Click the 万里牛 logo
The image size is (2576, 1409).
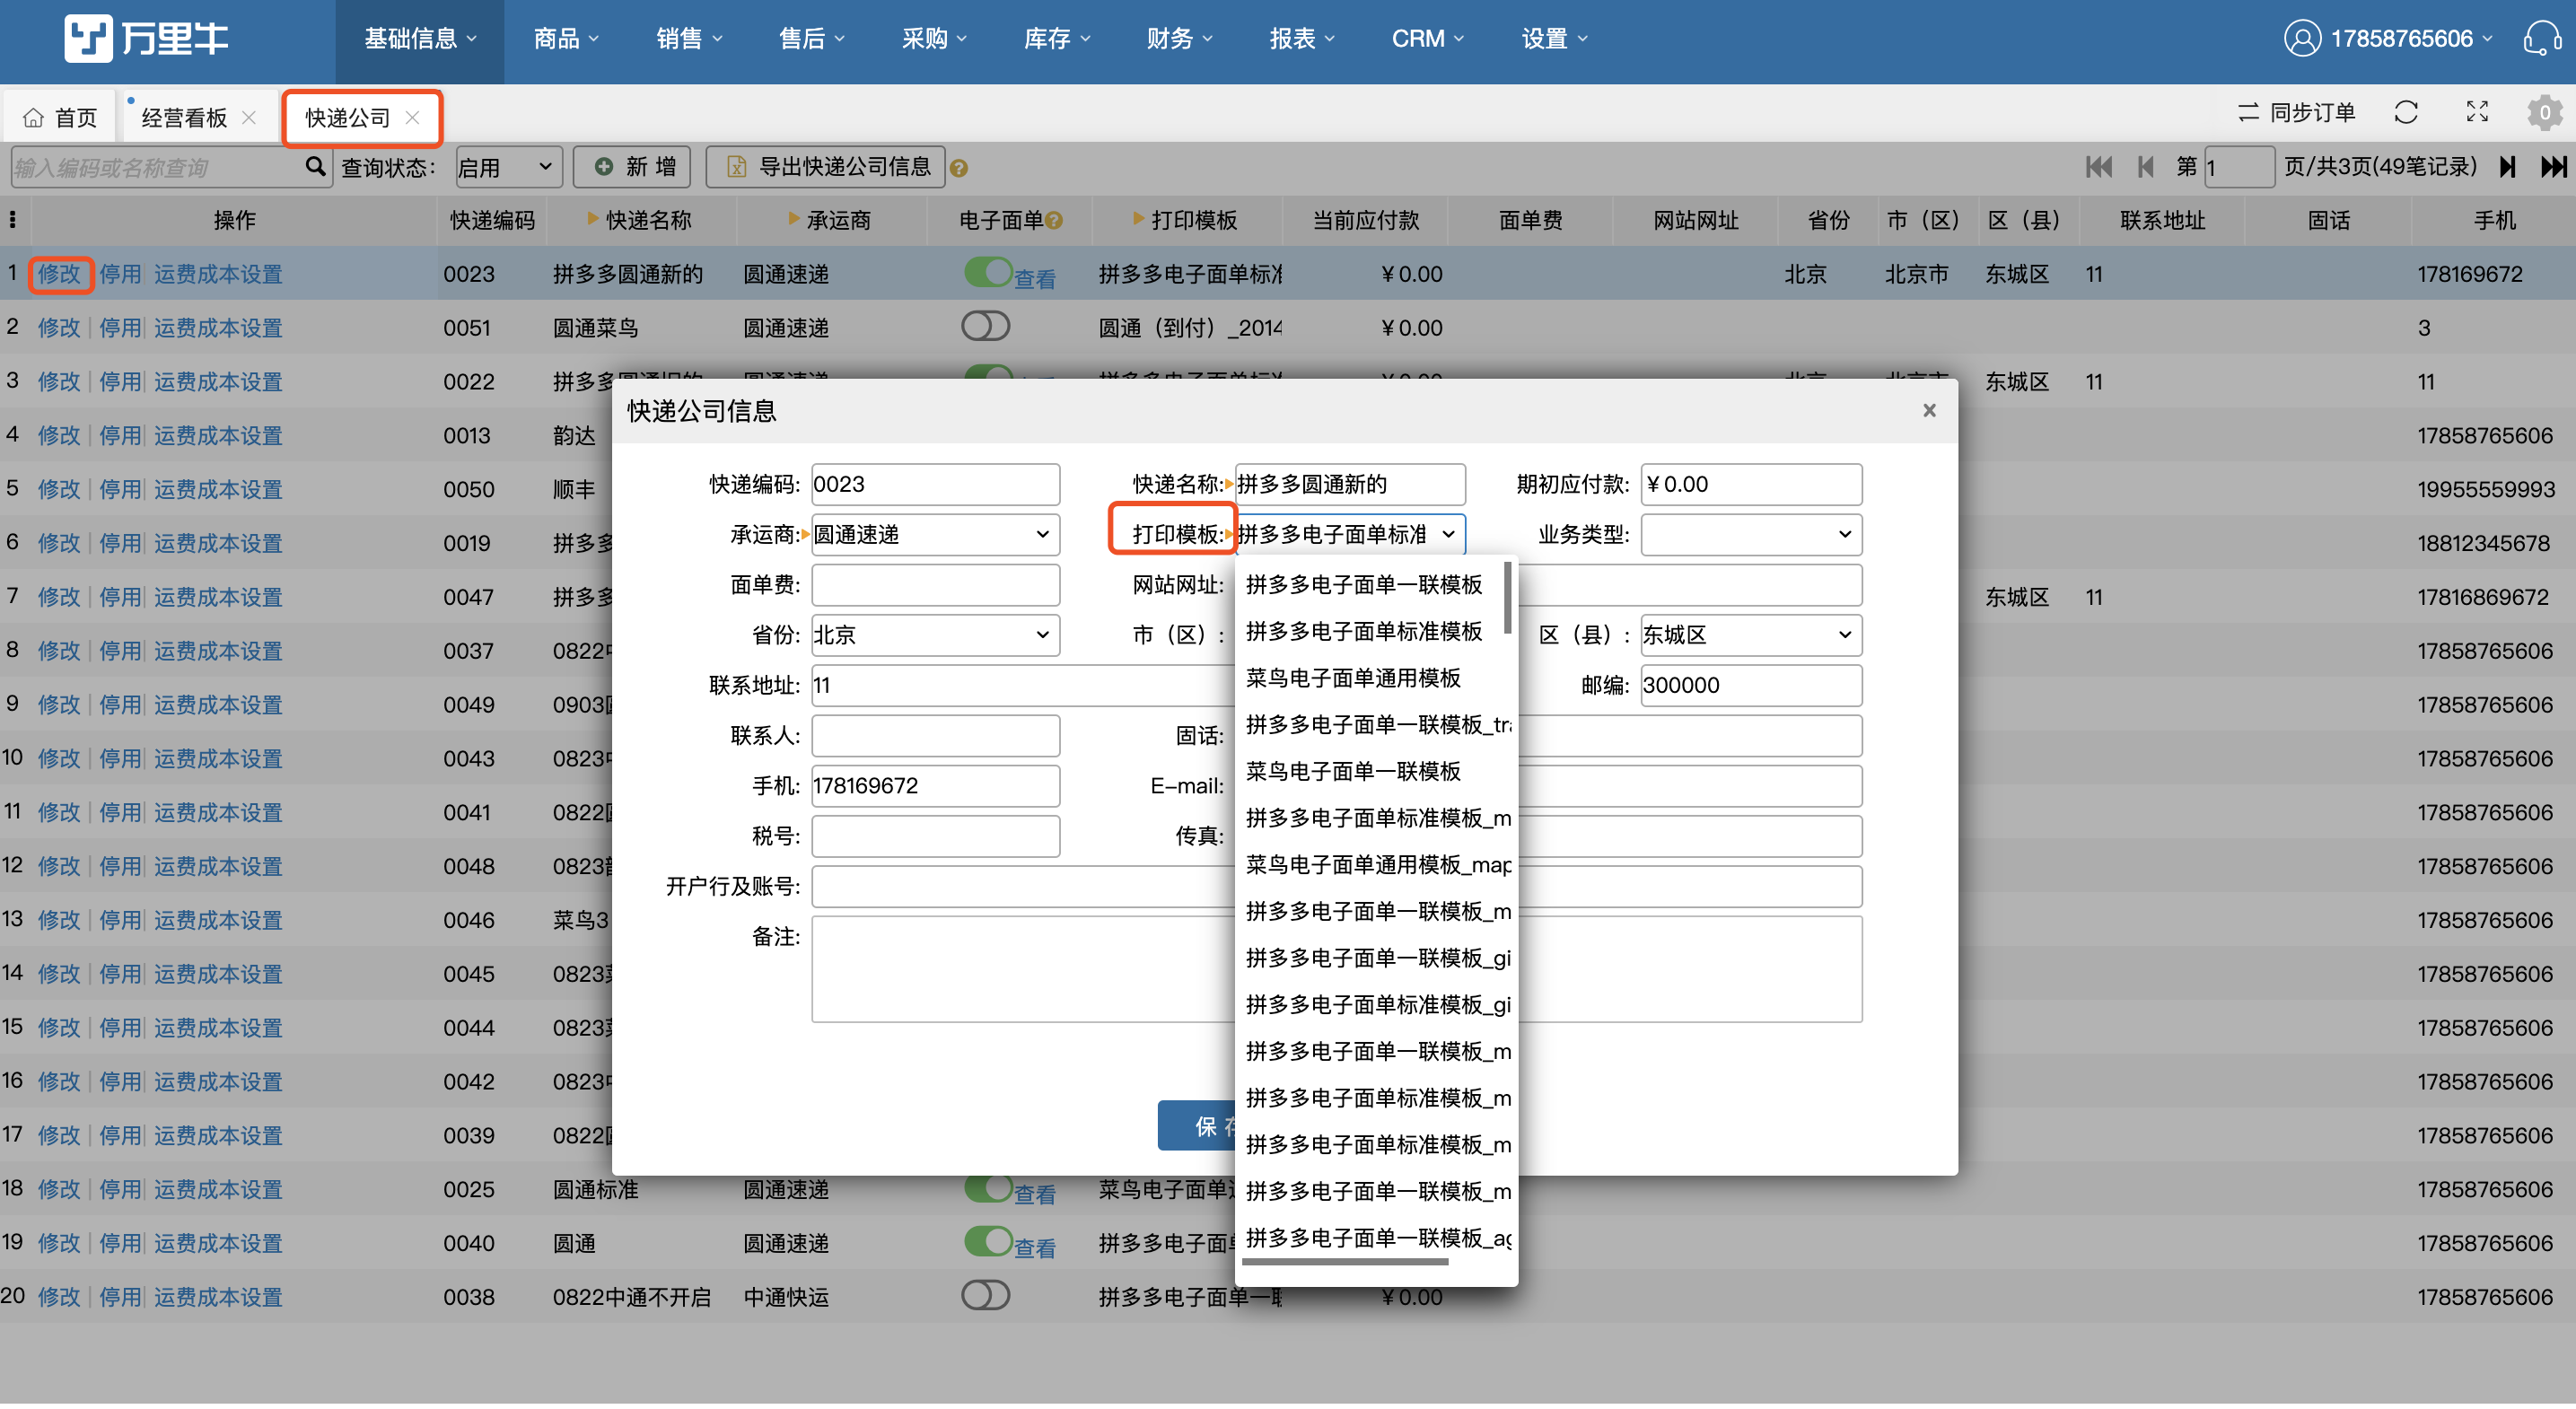[x=146, y=38]
